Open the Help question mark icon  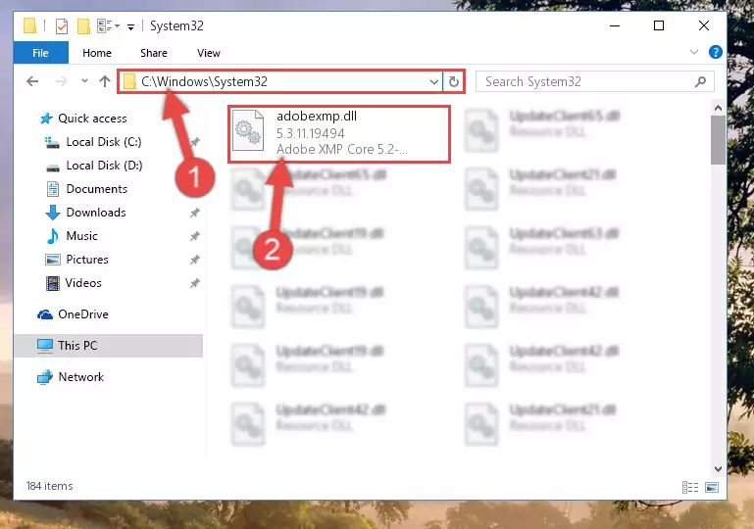point(715,52)
